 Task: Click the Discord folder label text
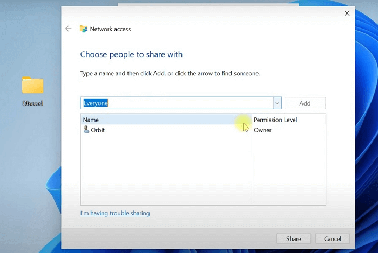(32, 103)
